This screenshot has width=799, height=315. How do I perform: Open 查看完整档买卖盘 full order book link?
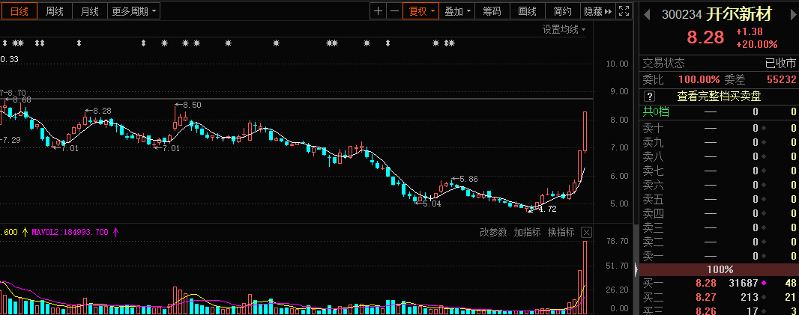[719, 97]
